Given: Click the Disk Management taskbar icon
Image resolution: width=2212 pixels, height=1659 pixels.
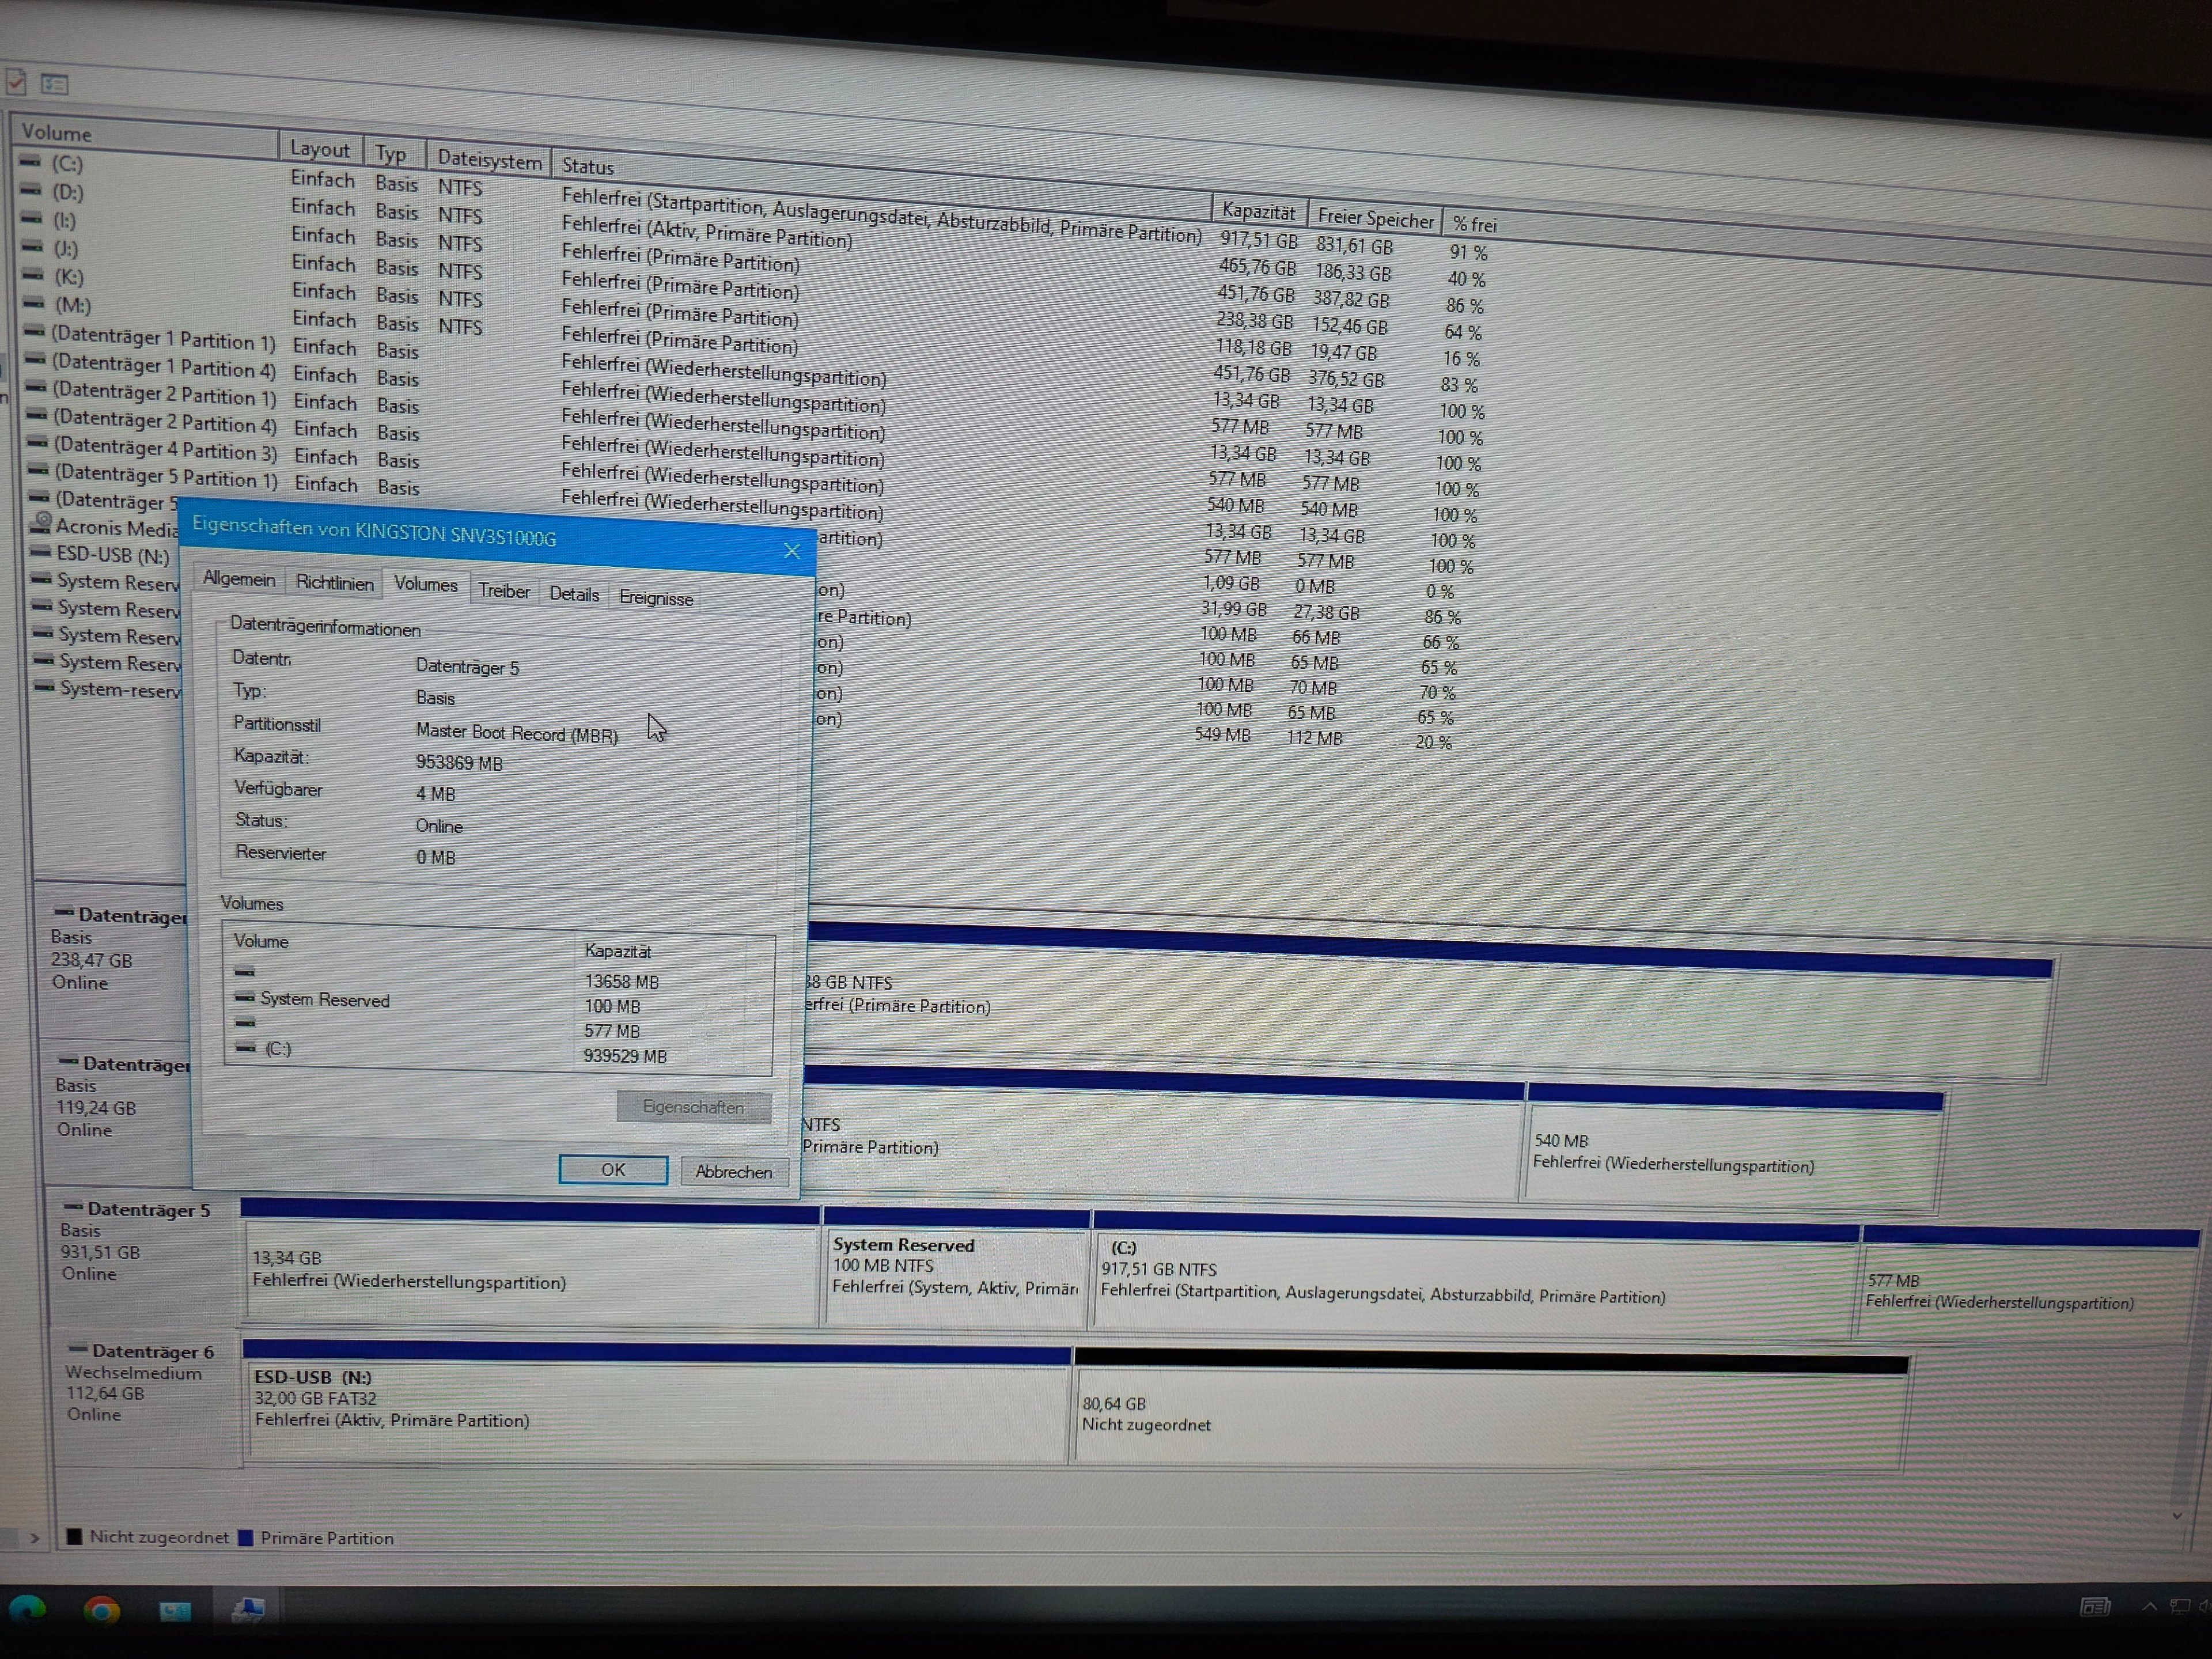Looking at the screenshot, I should point(247,1609).
